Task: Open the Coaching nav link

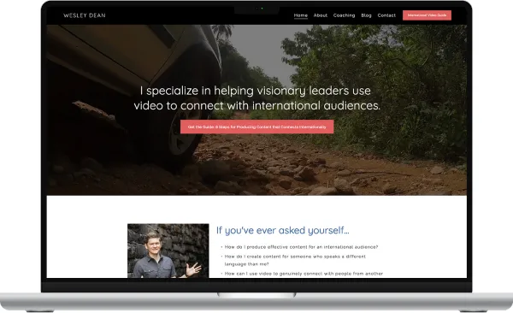Action: 344,15
